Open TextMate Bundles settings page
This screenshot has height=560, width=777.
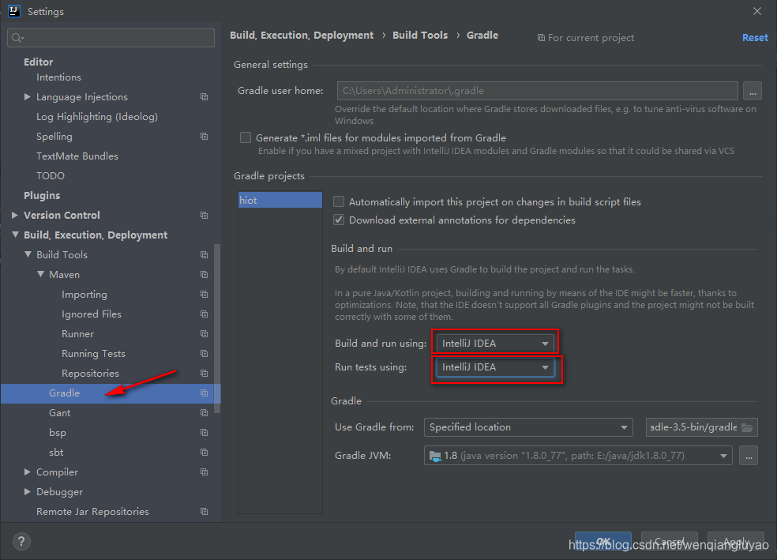pos(77,156)
